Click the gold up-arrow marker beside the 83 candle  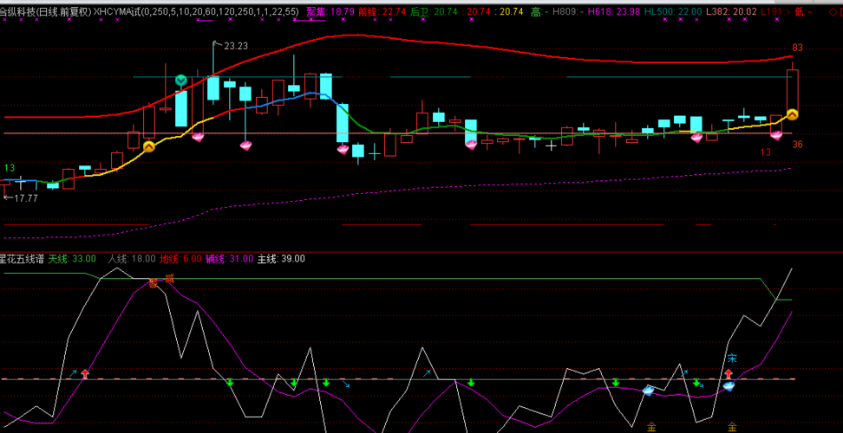[x=792, y=115]
